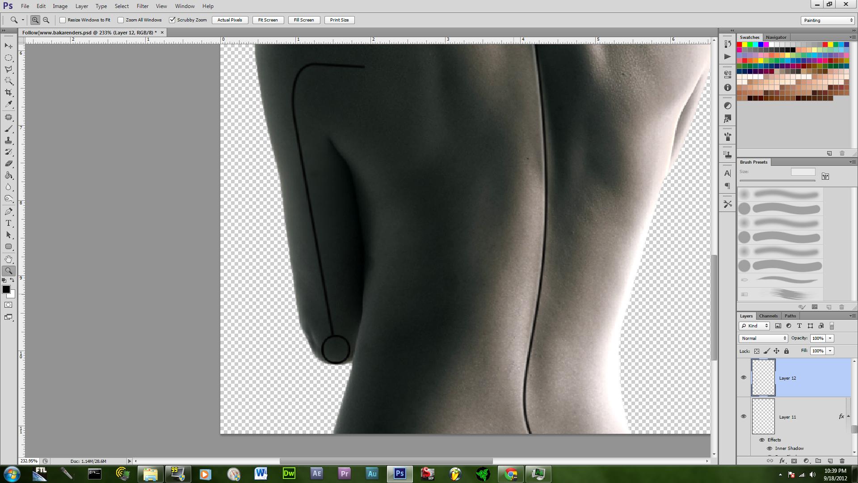The height and width of the screenshot is (483, 858).
Task: Select the Move tool
Action: point(8,46)
